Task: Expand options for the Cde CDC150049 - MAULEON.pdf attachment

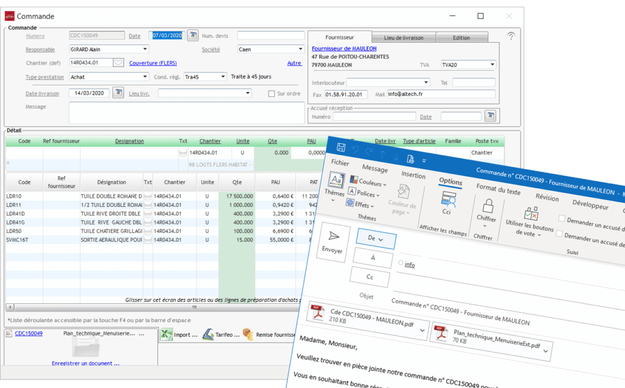Action: point(422,330)
